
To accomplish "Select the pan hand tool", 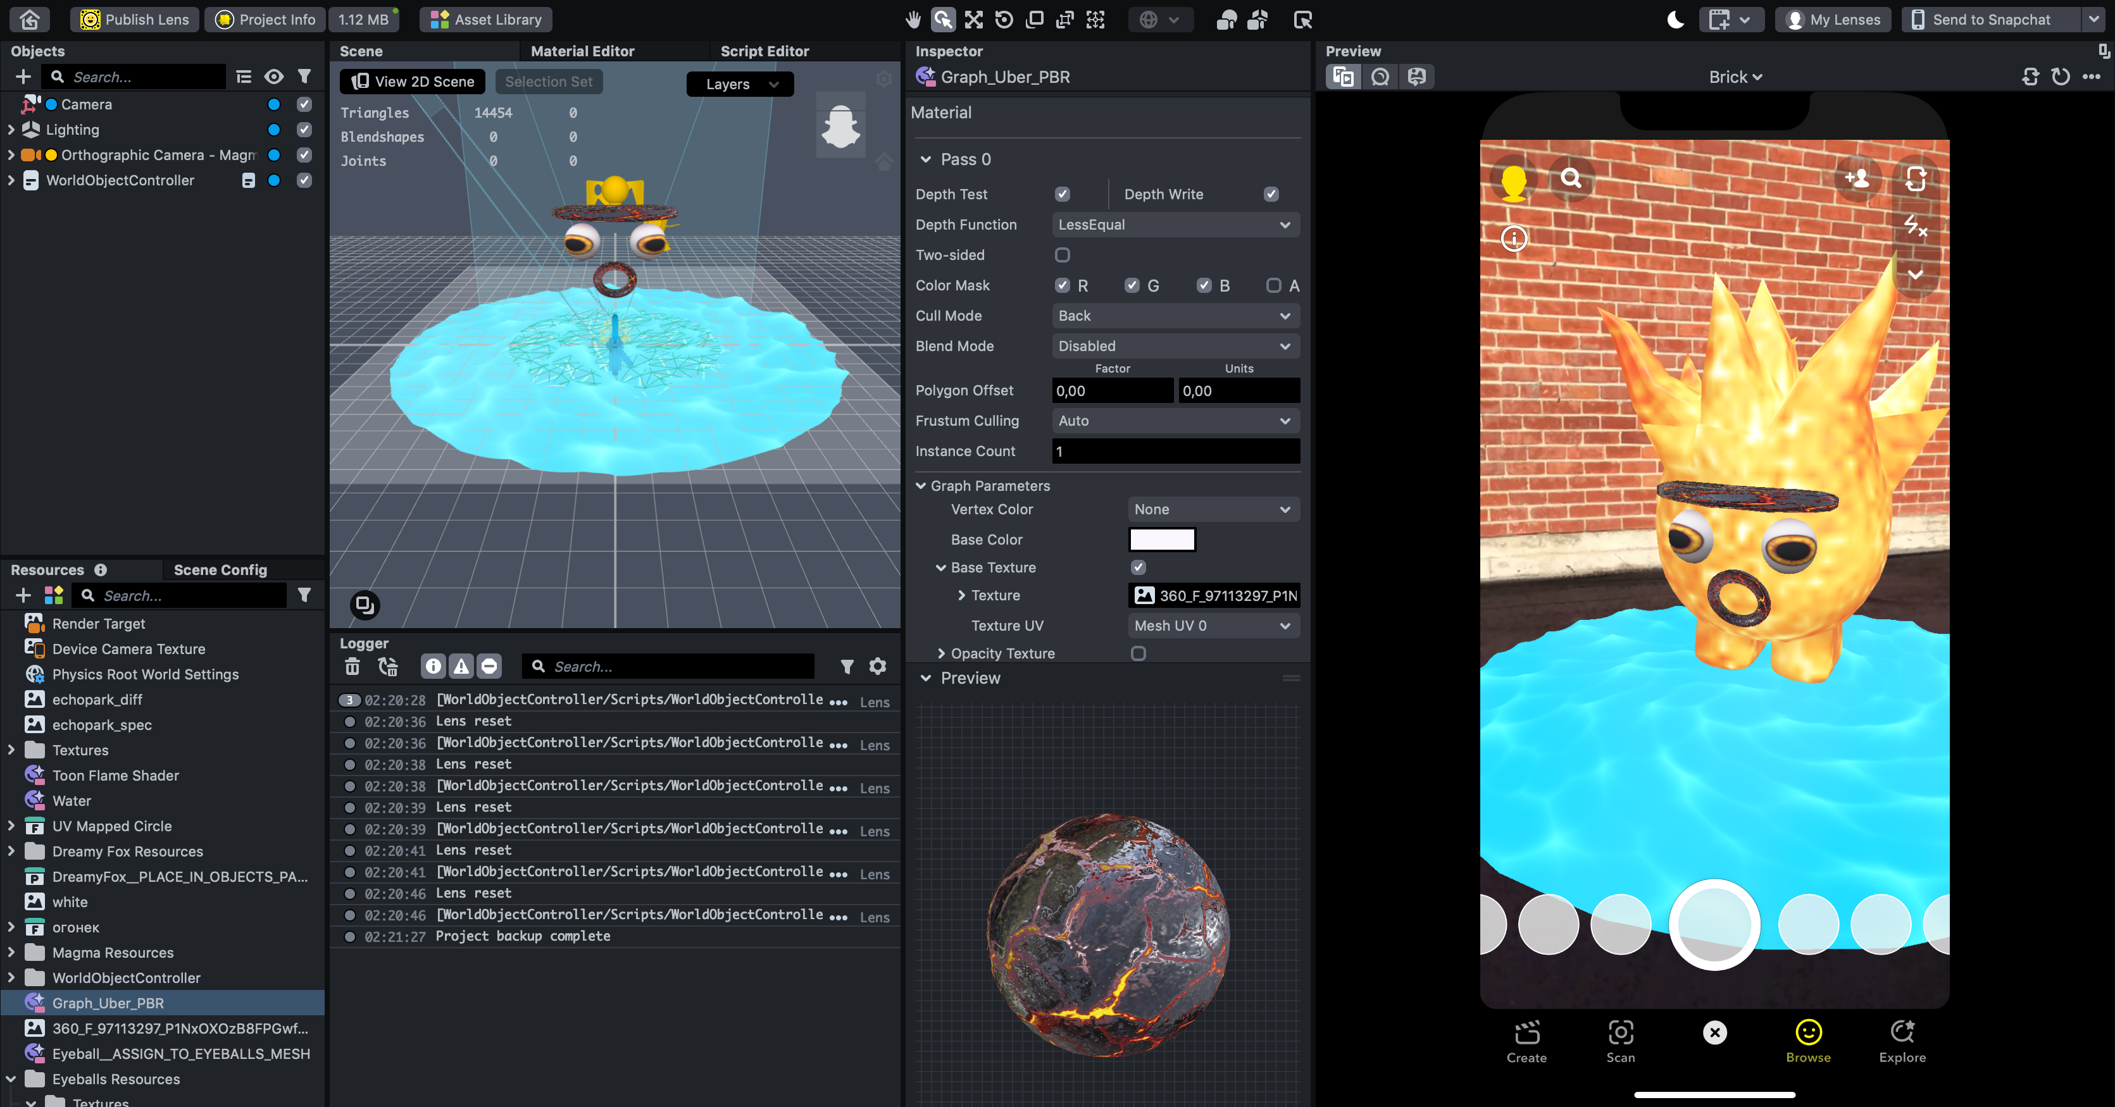I will pos(913,19).
